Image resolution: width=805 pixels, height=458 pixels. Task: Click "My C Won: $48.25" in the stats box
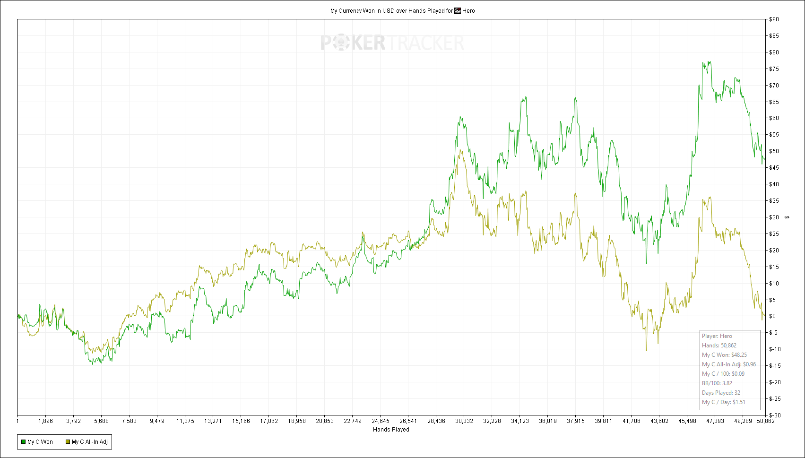click(725, 355)
